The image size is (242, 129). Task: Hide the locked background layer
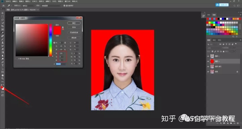[x=208, y=72]
